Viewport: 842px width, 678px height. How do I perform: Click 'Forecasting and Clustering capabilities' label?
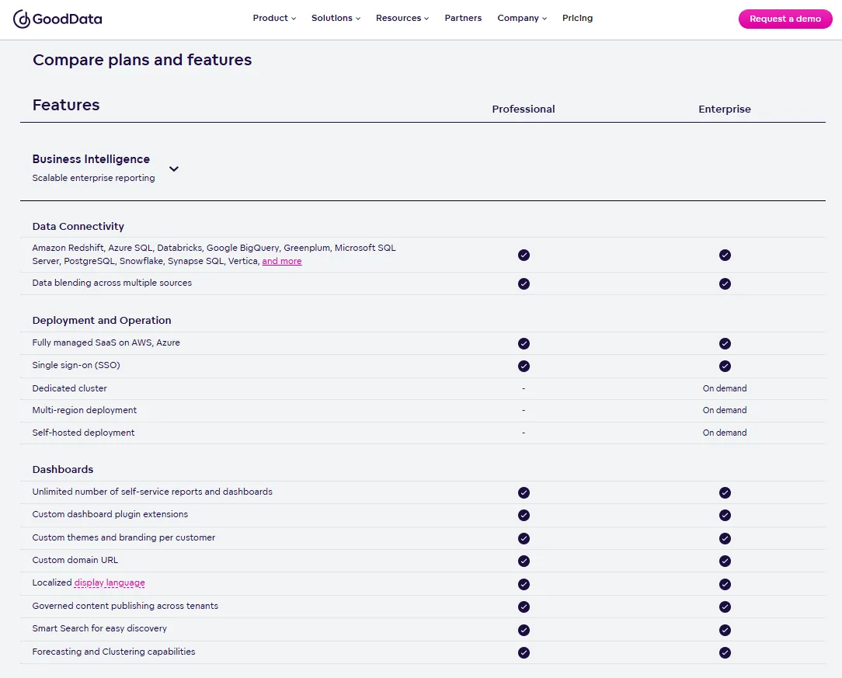[x=114, y=652]
